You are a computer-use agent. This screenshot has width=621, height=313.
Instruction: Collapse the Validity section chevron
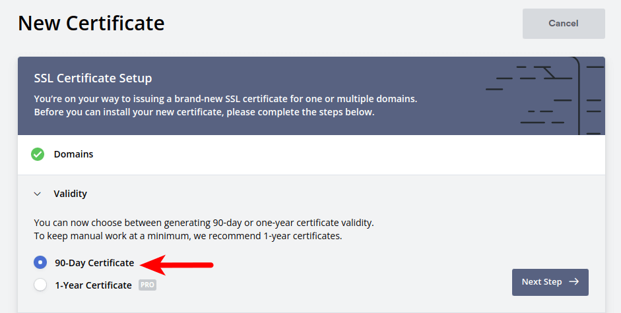[x=38, y=194]
